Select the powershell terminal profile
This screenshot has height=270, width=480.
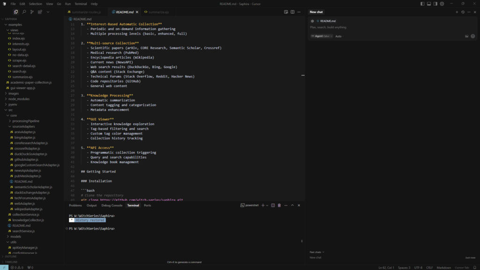tap(249, 205)
